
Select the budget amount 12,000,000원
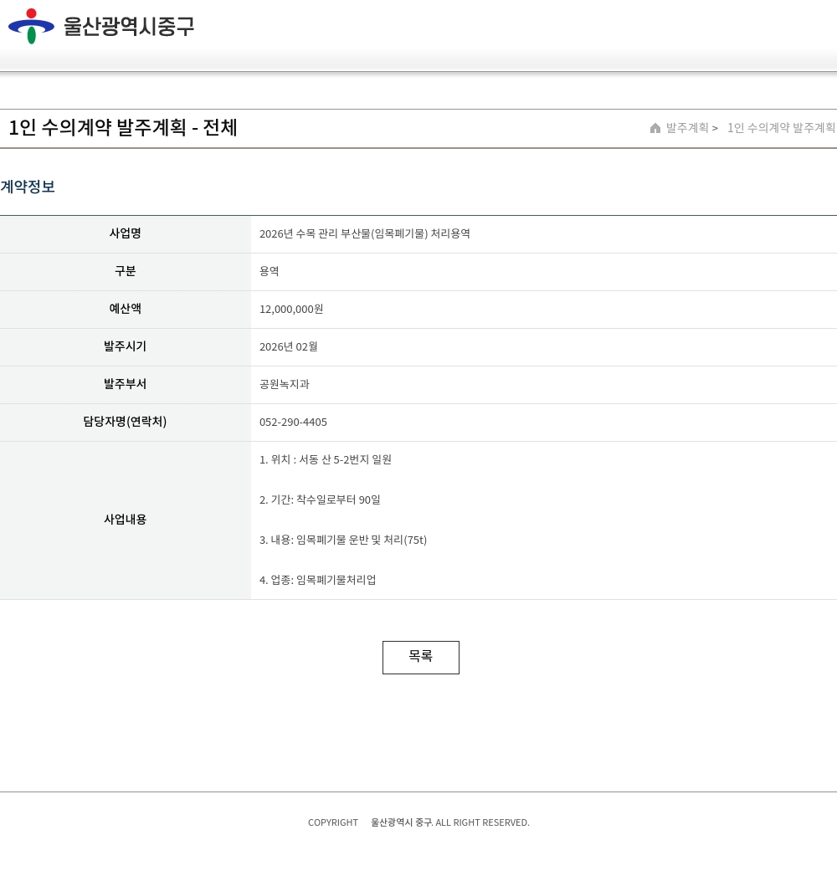click(x=291, y=309)
